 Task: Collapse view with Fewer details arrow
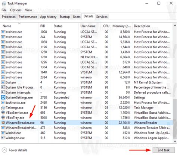[x=4, y=150]
